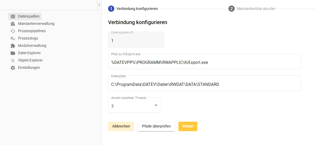The width and height of the screenshot is (315, 145).
Task: Go to step 1 Verbindung konfigurieren
Action: click(133, 9)
